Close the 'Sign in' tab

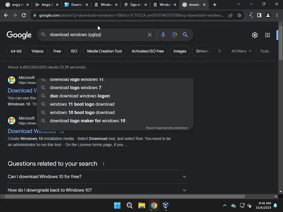(146, 5)
